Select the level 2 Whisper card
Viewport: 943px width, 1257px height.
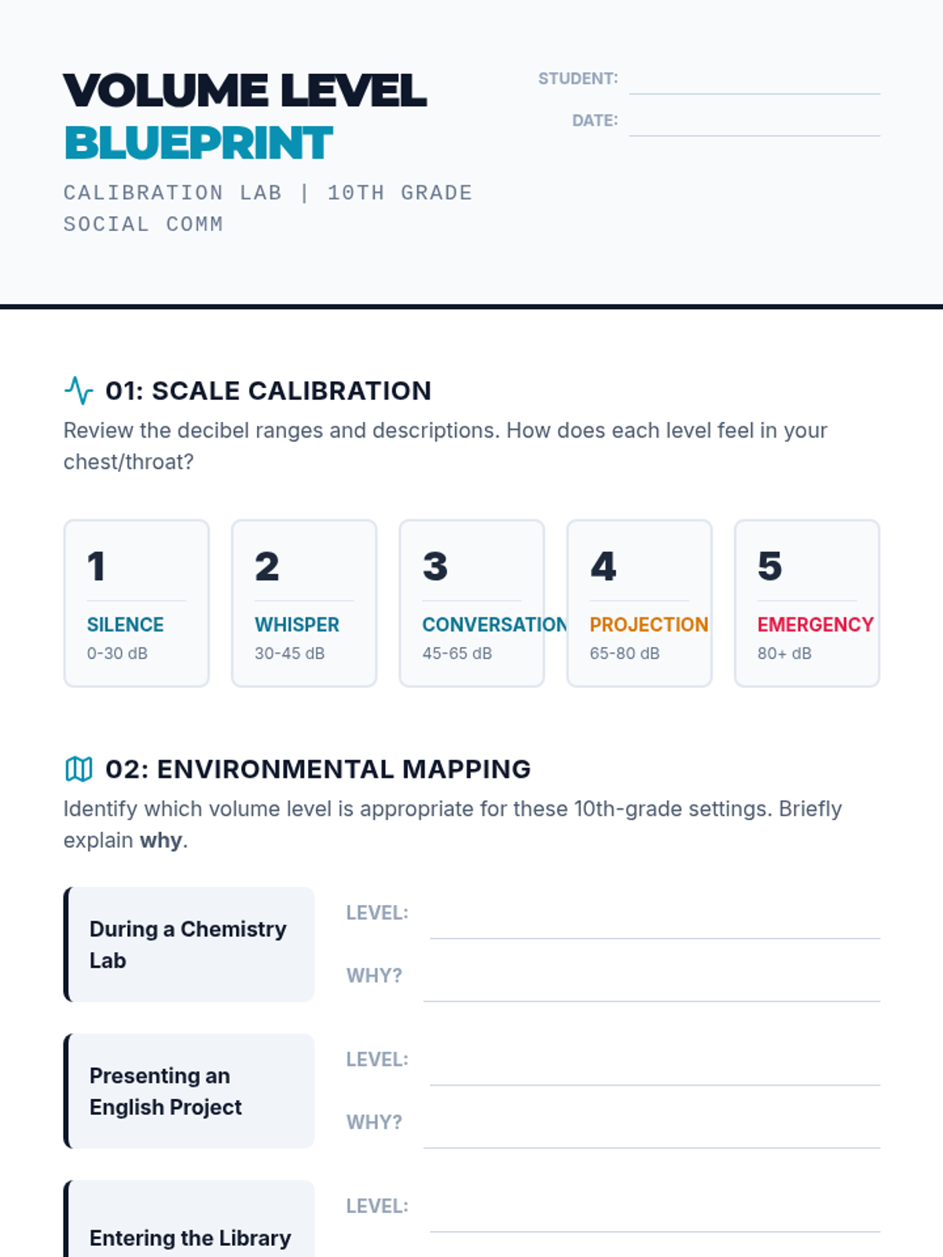tap(304, 603)
